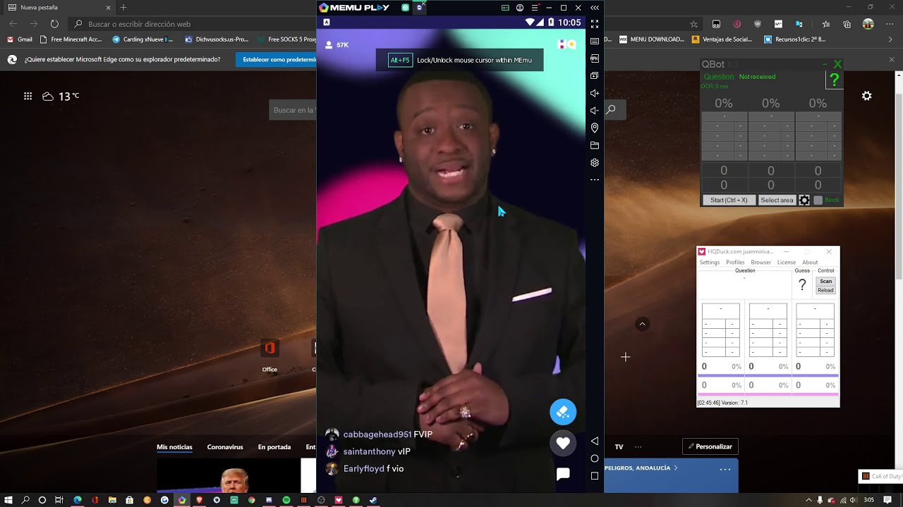
Task: Install APK via MEmu sidebar icon
Action: click(x=595, y=58)
